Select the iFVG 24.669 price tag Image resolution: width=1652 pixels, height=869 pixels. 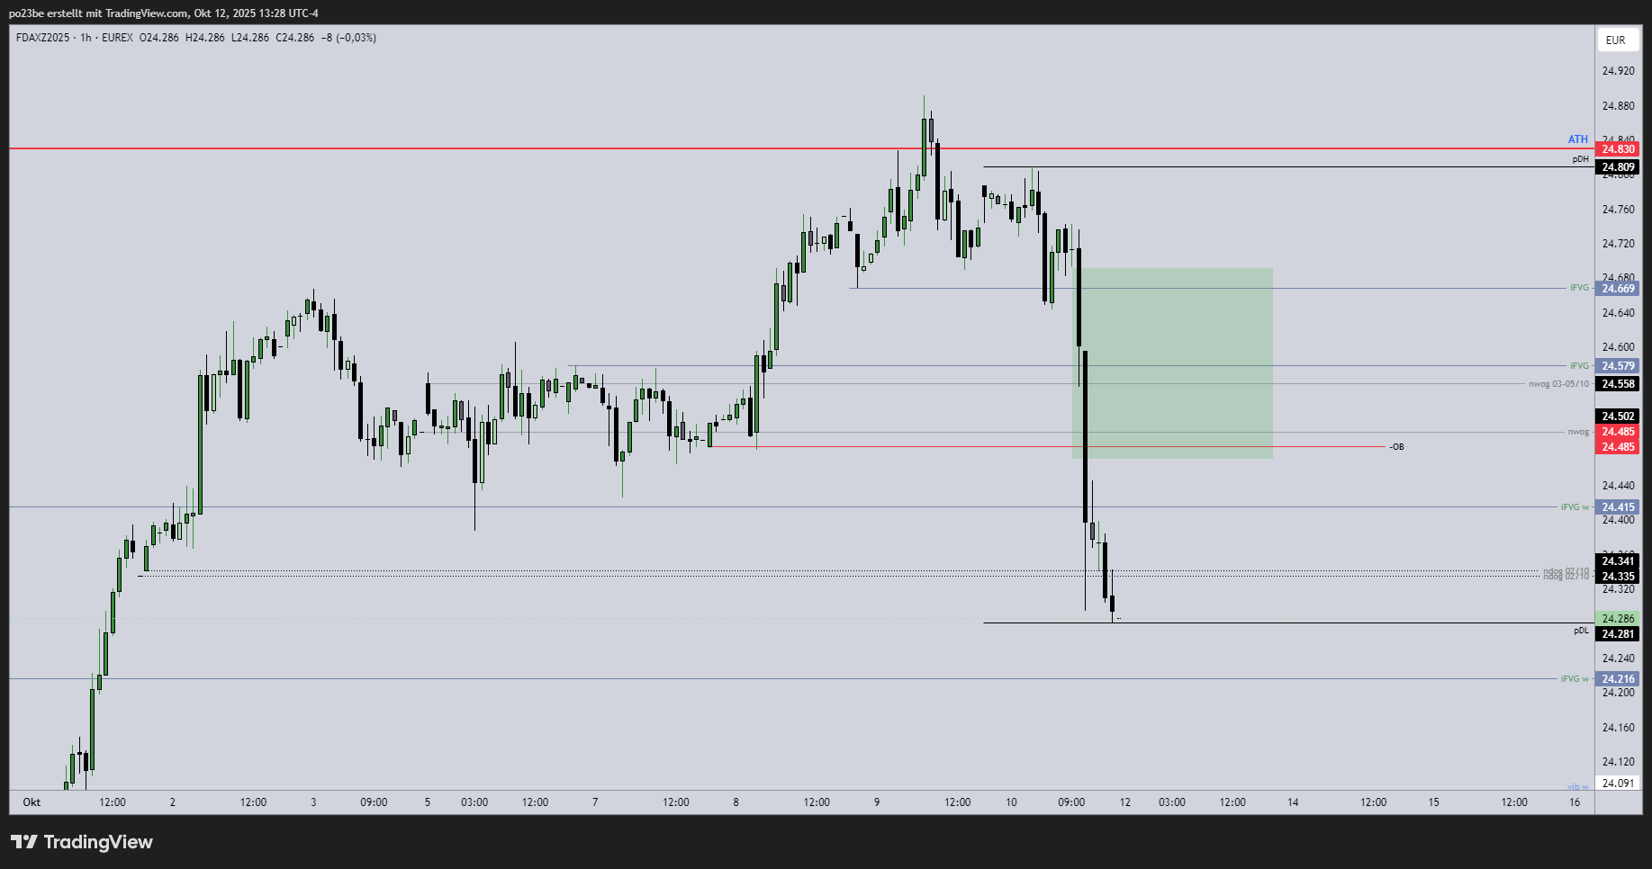tap(1618, 289)
